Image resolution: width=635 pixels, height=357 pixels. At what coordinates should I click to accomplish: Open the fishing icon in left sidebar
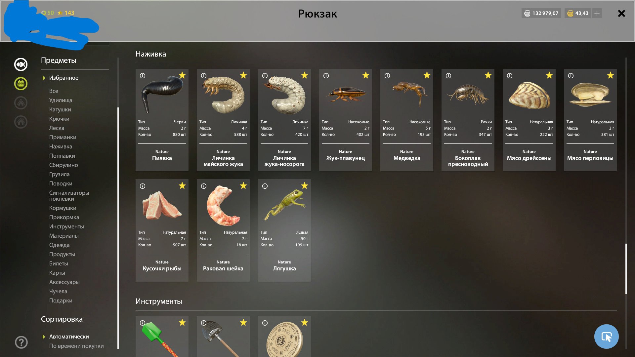[x=21, y=64]
